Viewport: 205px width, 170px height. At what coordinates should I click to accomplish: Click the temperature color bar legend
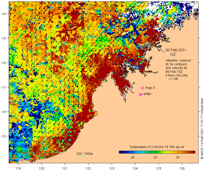pyautogui.click(x=157, y=152)
